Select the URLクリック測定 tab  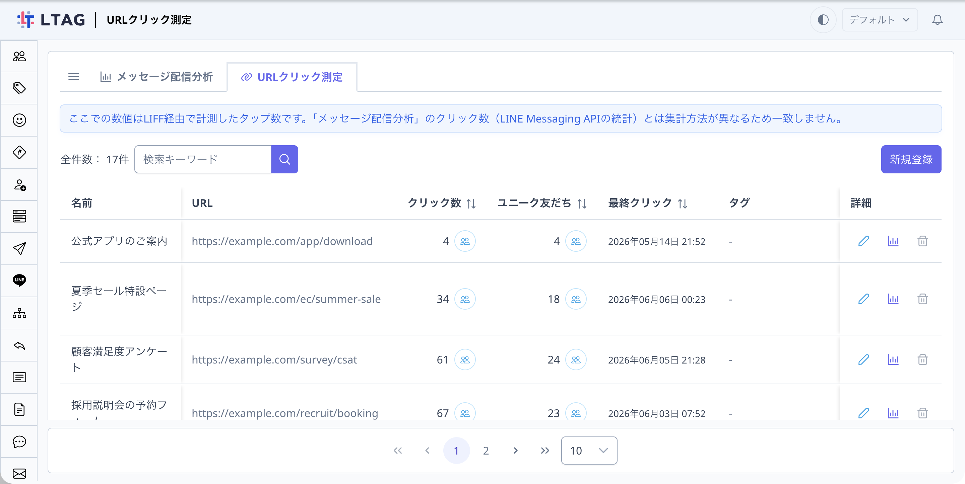(292, 77)
